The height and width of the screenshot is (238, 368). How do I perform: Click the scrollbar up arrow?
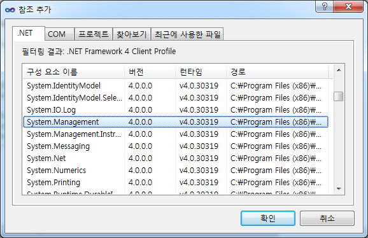point(339,70)
